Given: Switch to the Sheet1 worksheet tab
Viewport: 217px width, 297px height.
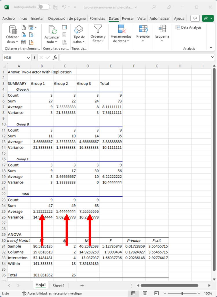Looking at the screenshot, I should 58,285.
